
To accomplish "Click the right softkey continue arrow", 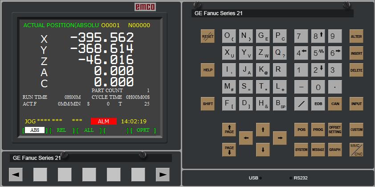I will pyautogui.click(x=163, y=174).
